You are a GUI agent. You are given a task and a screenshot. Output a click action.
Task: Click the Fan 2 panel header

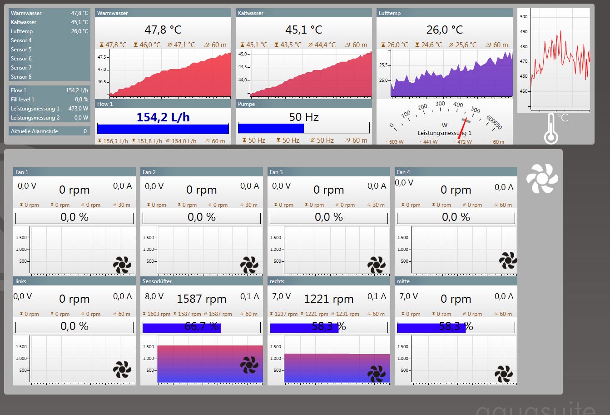point(202,172)
